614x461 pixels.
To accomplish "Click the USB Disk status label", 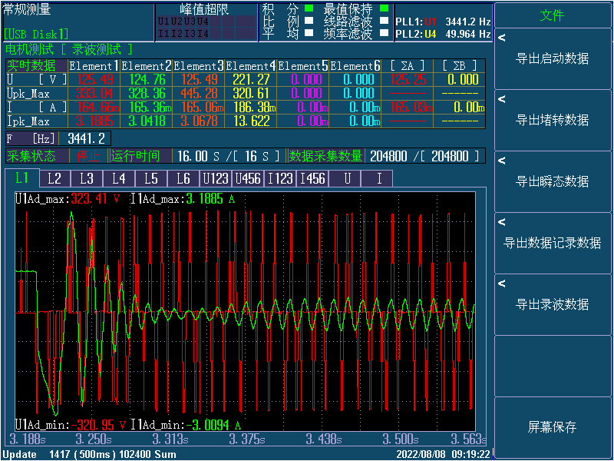I will pos(37,34).
